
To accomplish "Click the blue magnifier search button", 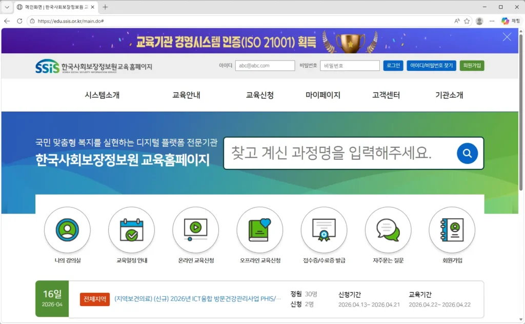I will coord(467,154).
